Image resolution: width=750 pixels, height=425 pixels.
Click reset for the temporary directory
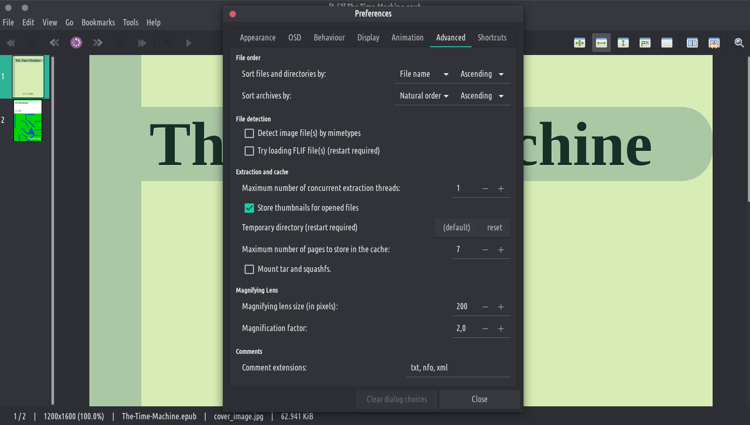pyautogui.click(x=494, y=227)
